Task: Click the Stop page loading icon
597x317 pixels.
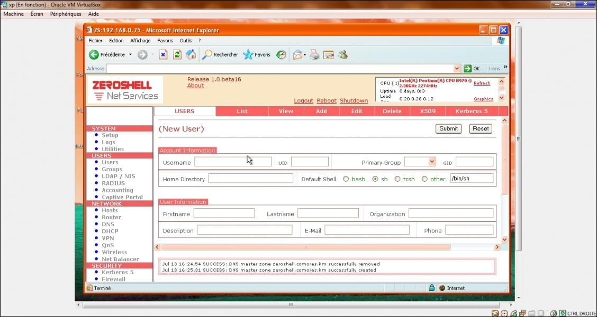Action: point(163,55)
